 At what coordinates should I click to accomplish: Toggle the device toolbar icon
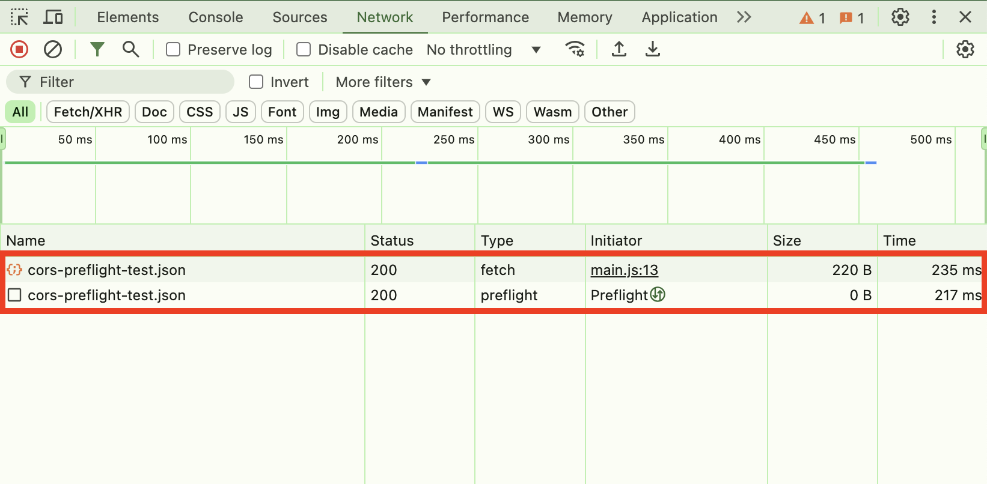pos(53,17)
